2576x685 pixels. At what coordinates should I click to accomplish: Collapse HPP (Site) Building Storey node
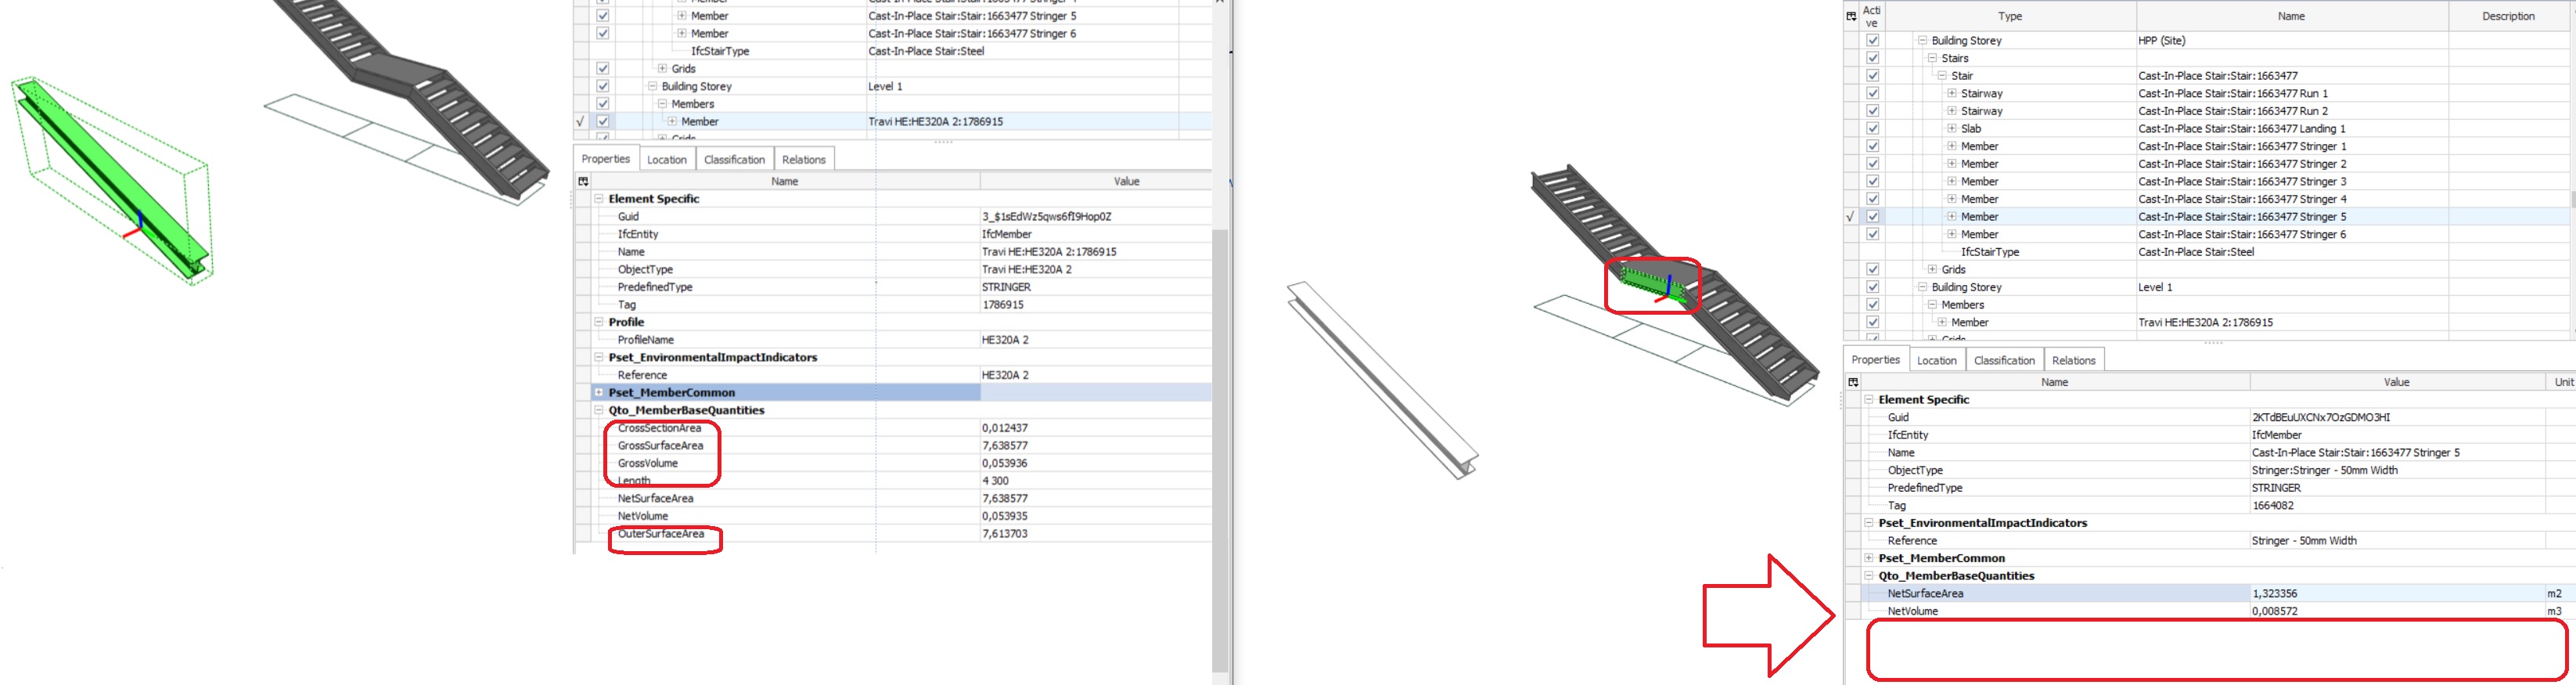tap(1922, 40)
